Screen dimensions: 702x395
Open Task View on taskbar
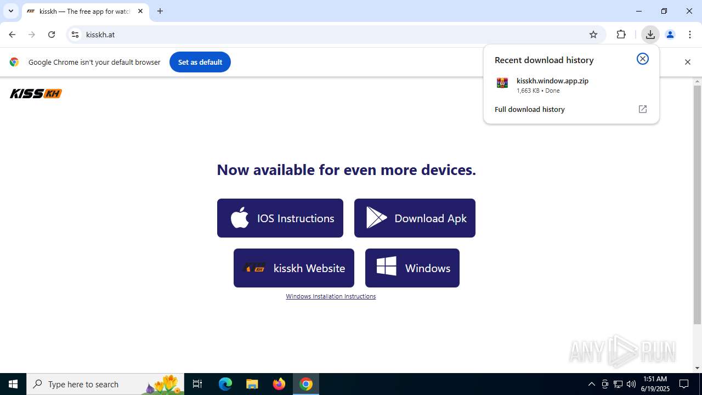(x=198, y=384)
